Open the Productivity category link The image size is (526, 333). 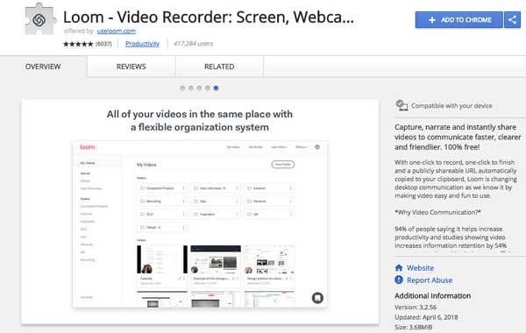(143, 44)
